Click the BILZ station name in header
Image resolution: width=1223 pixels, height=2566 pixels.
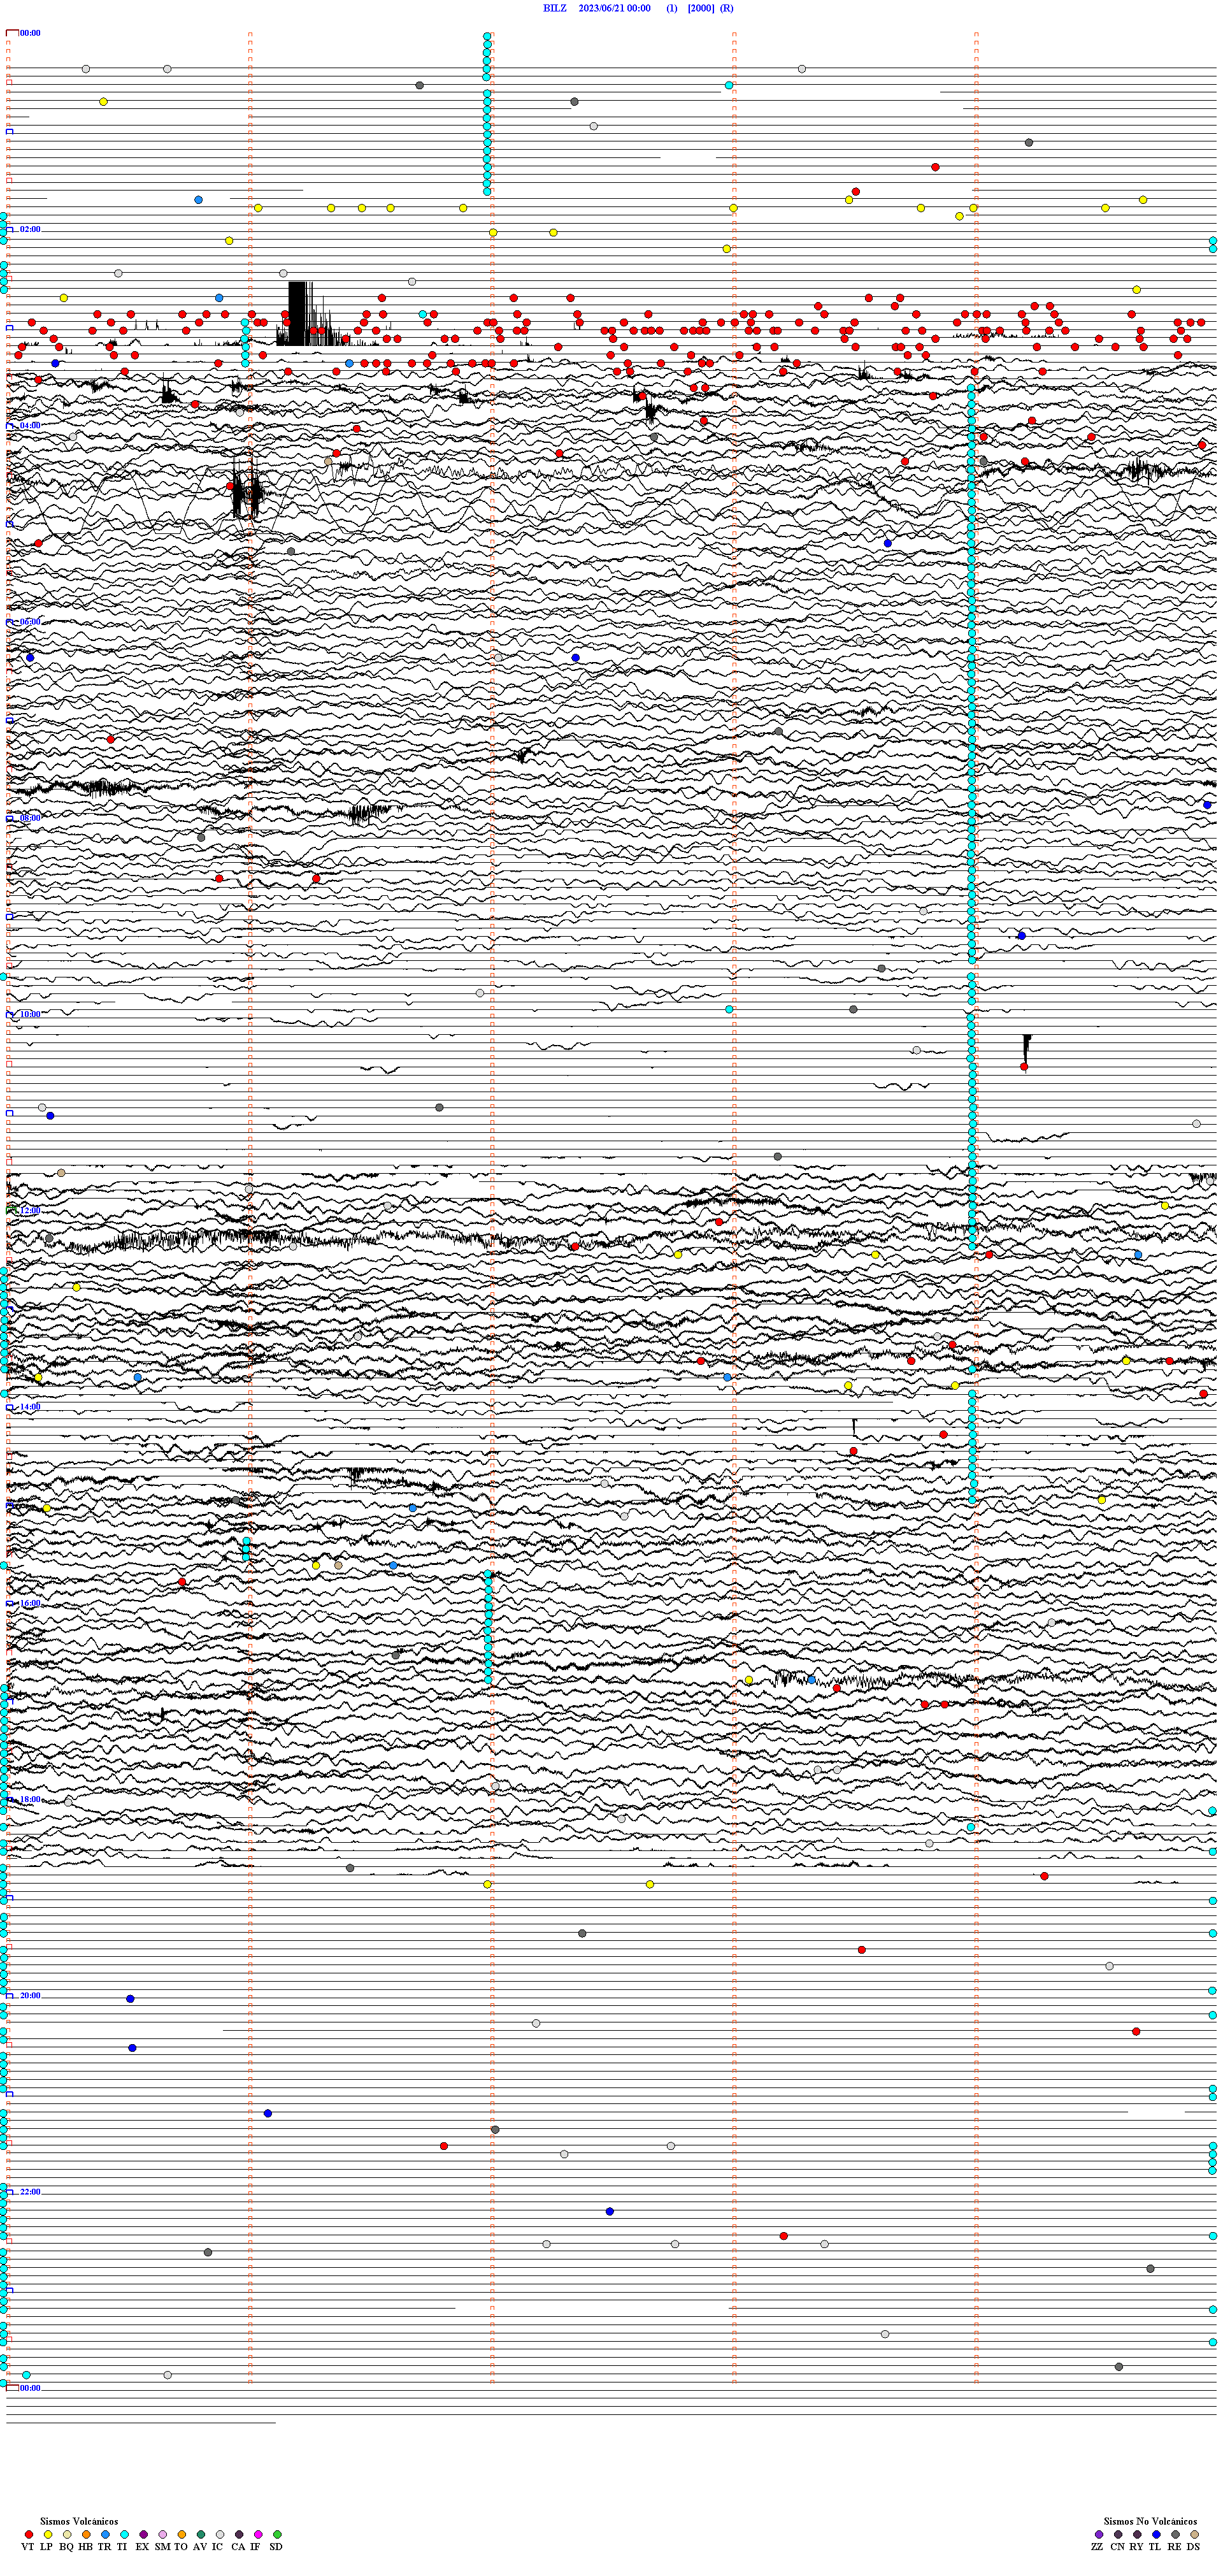click(x=555, y=8)
